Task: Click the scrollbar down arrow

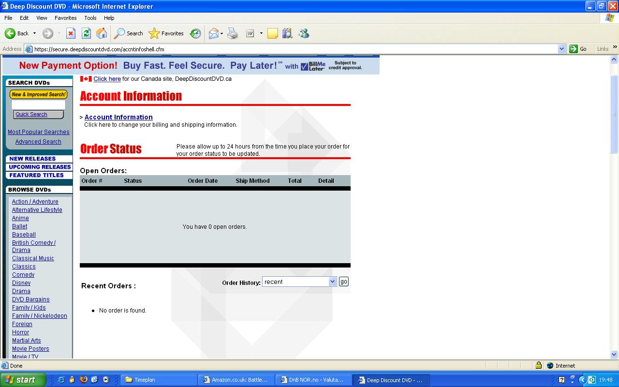Action: [x=614, y=354]
